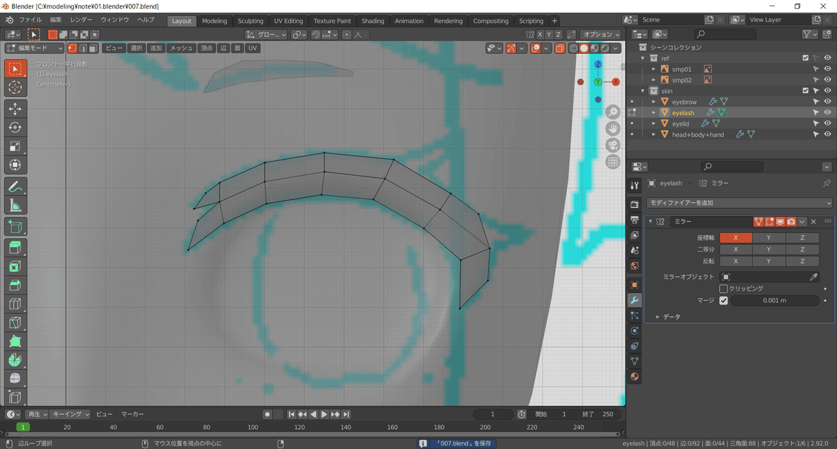
Task: Open the Render properties tab icon
Action: tap(634, 204)
